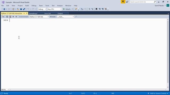Viewport: 170px width, 95px height.
Task: Click the Navigate Forward toolbar icon
Action: click(x=9, y=9)
